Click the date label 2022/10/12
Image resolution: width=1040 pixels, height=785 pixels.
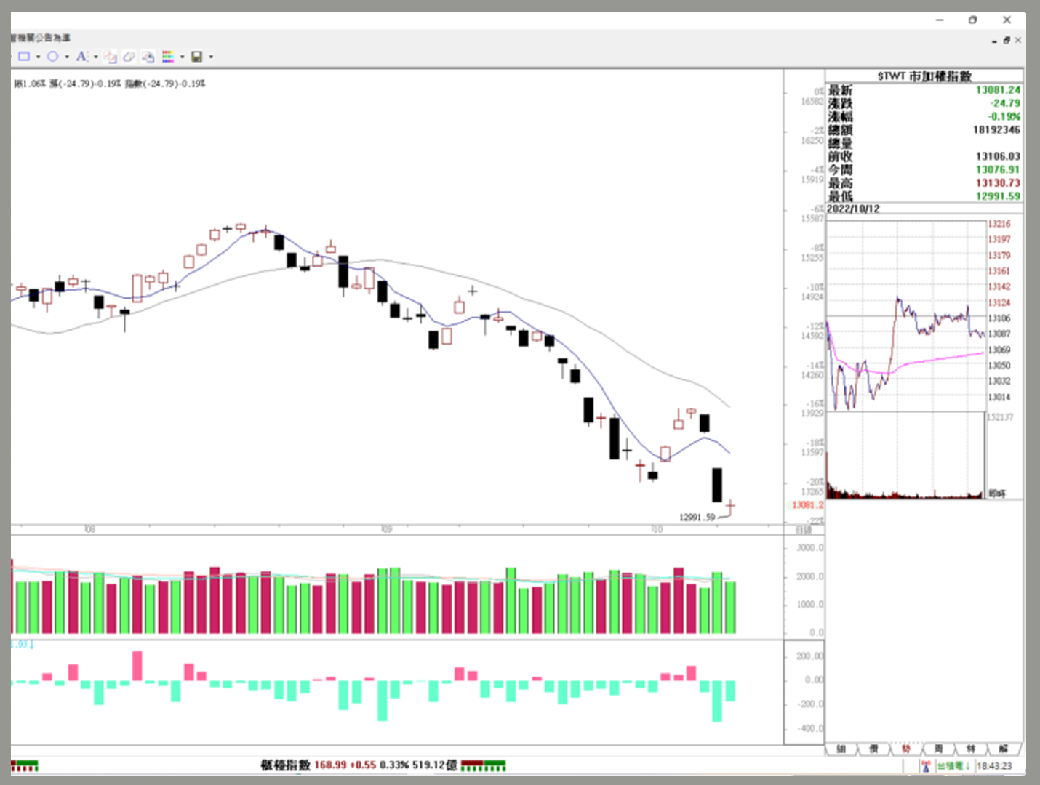tap(853, 209)
